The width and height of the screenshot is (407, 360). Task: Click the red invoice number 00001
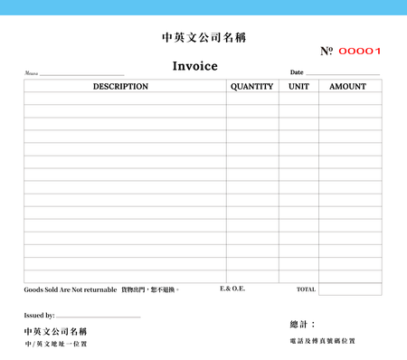(360, 51)
